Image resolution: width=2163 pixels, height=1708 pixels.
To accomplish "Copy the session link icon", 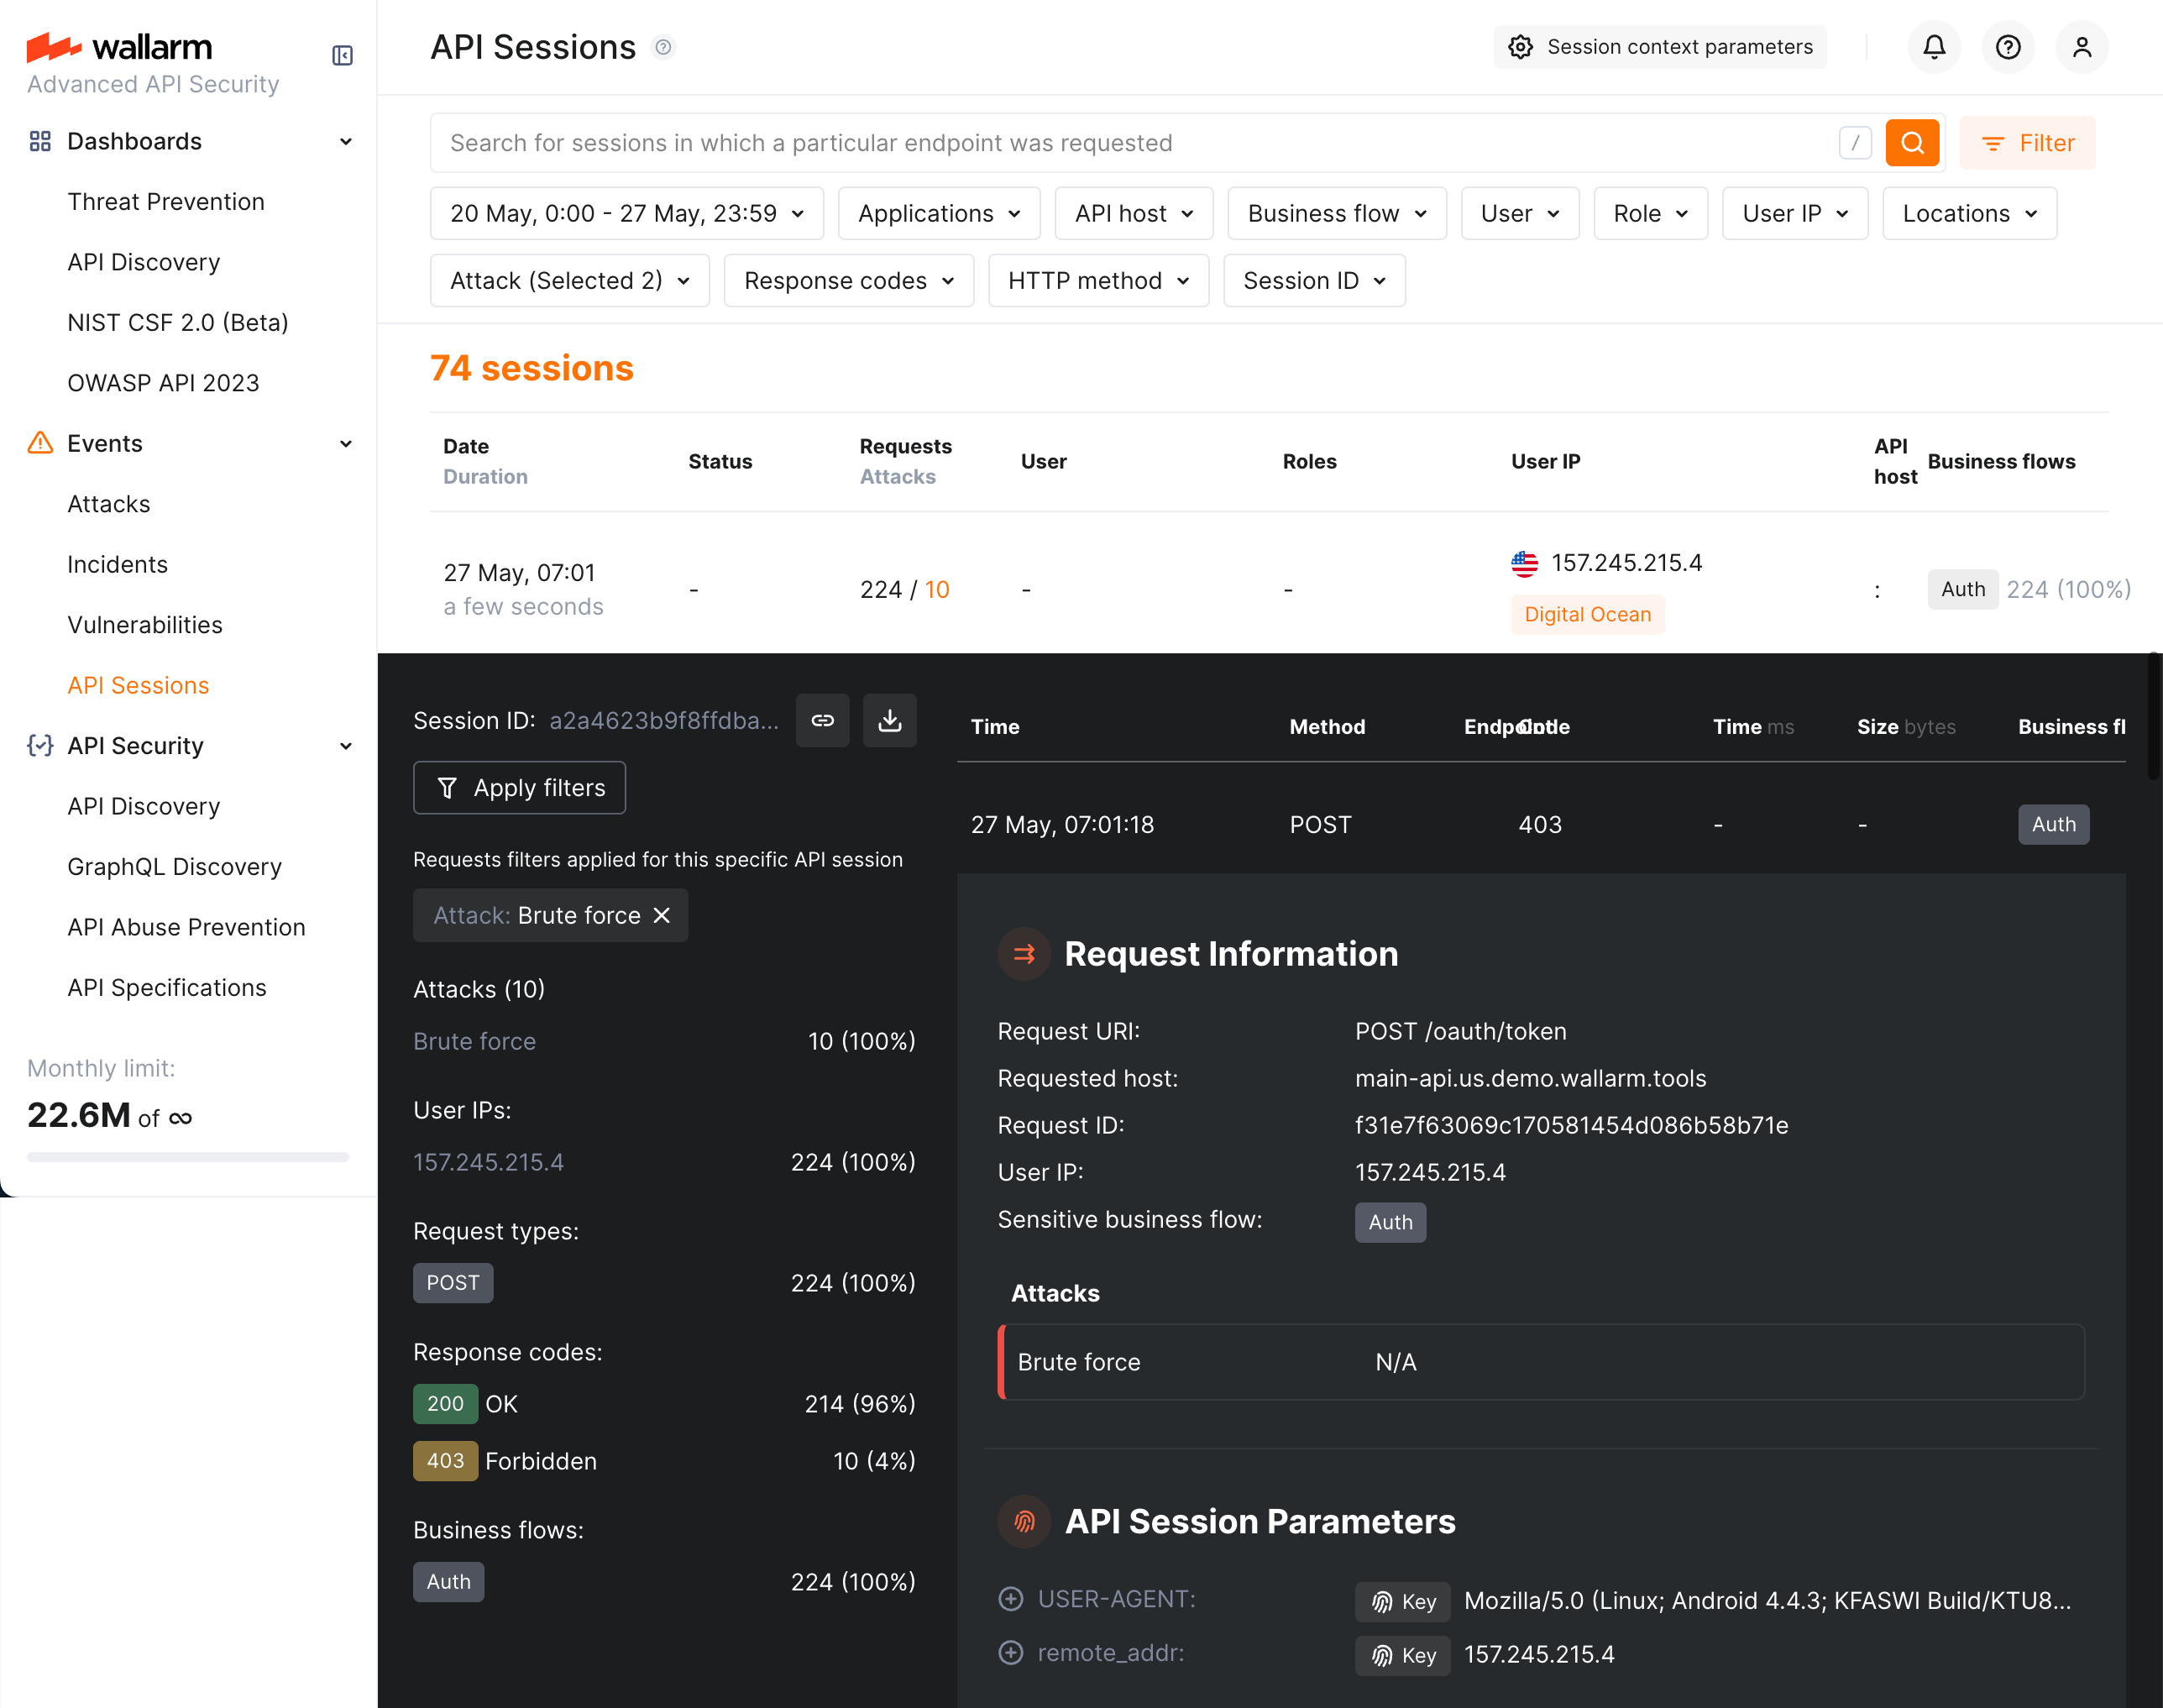I will 822,720.
